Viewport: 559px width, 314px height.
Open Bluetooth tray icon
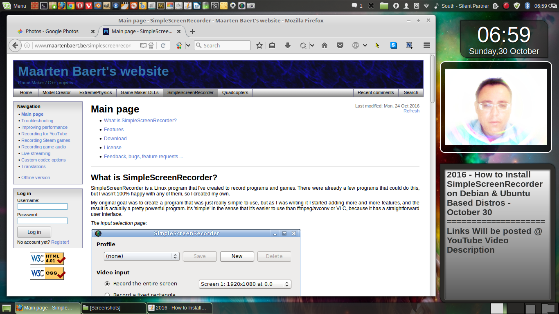tap(527, 6)
